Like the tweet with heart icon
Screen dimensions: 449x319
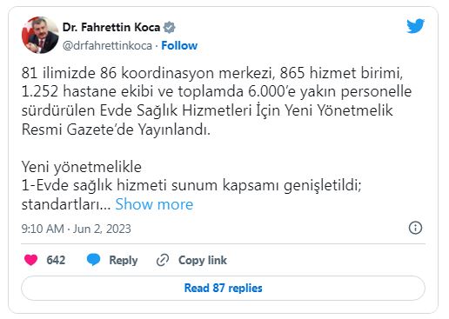(x=30, y=260)
